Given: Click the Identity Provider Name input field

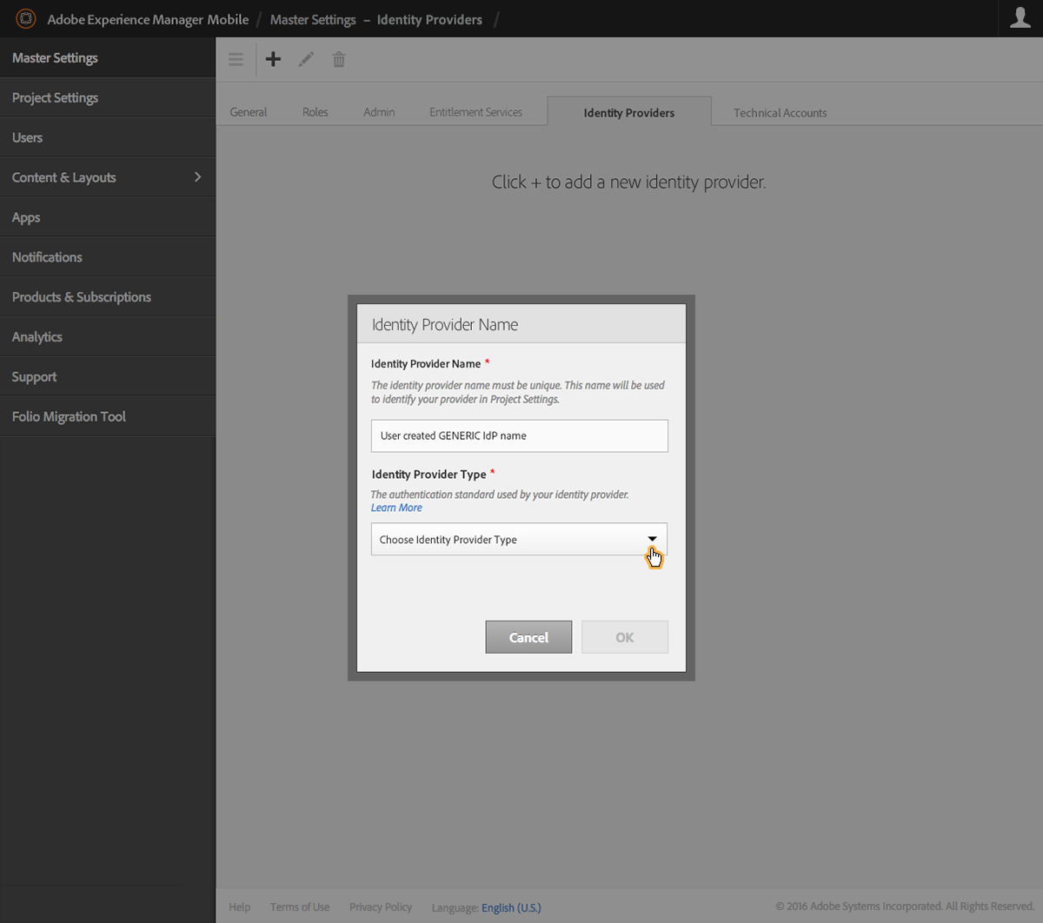Looking at the screenshot, I should pos(520,435).
